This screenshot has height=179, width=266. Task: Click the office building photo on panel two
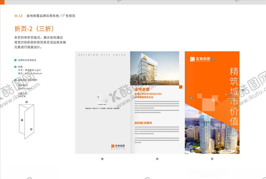pyautogui.click(x=154, y=68)
